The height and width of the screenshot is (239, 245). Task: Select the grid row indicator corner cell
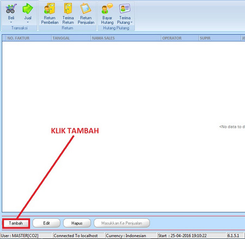tap(4, 38)
